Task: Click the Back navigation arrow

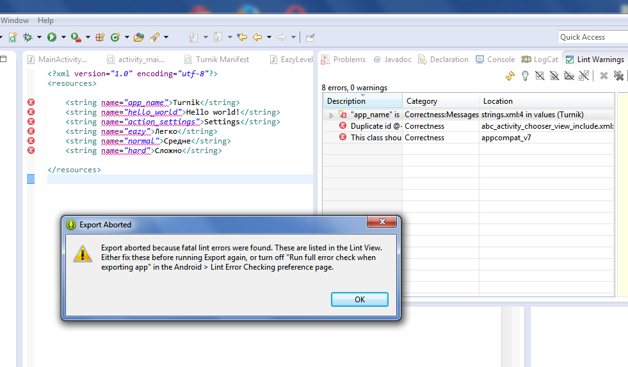Action: point(257,37)
